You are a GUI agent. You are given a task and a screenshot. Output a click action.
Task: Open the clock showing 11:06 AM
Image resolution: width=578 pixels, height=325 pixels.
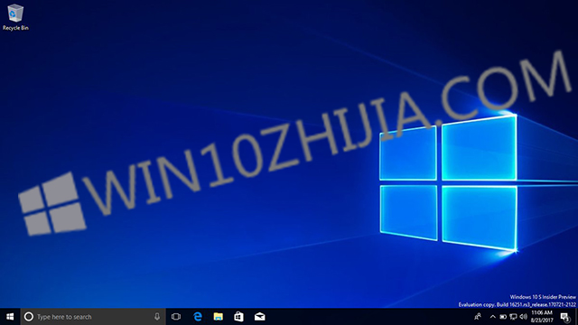[x=542, y=317]
